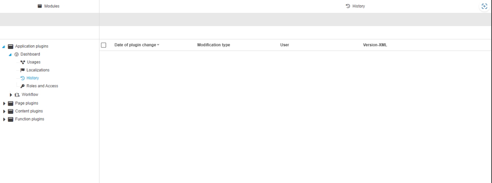The width and height of the screenshot is (492, 183).
Task: Click the Function plugins folder icon
Action: pyautogui.click(x=11, y=119)
